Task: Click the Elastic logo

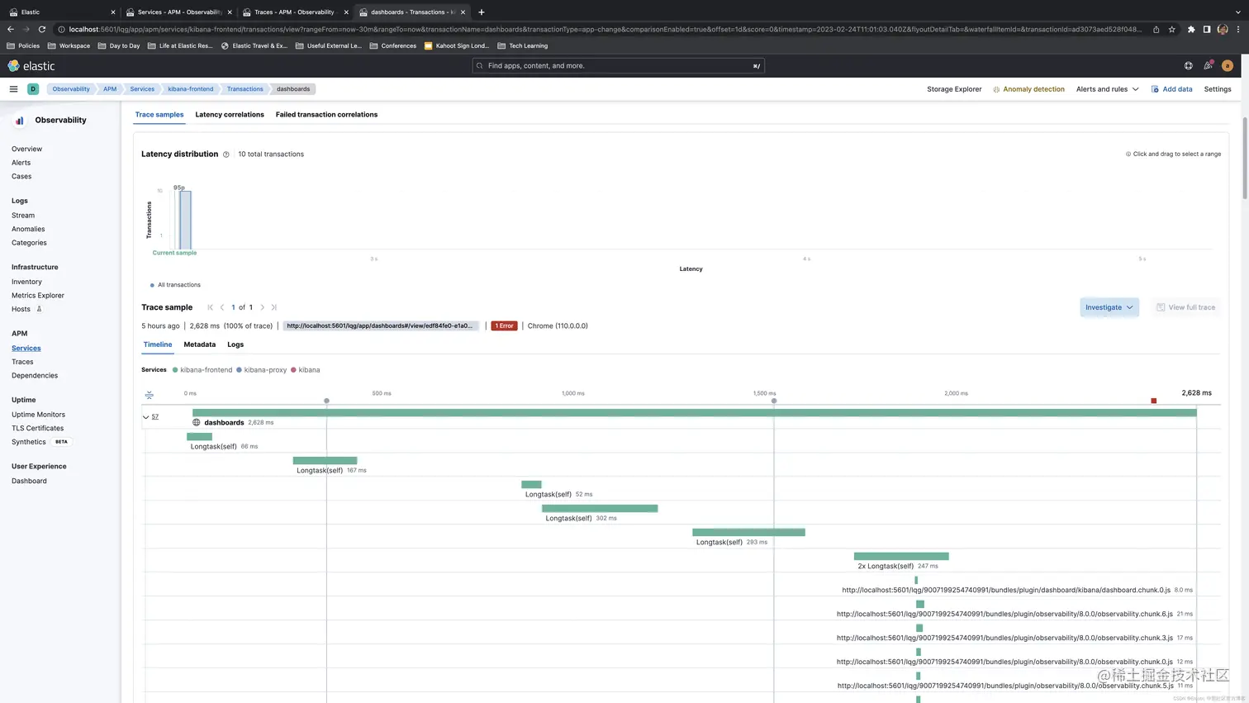Action: (31, 66)
